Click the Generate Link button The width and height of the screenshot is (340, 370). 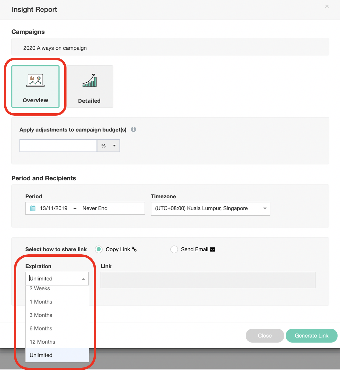[x=311, y=336]
